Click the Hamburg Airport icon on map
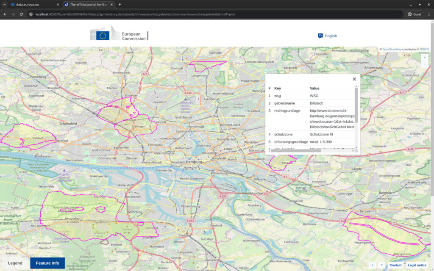434x271 pixels. (x=186, y=99)
